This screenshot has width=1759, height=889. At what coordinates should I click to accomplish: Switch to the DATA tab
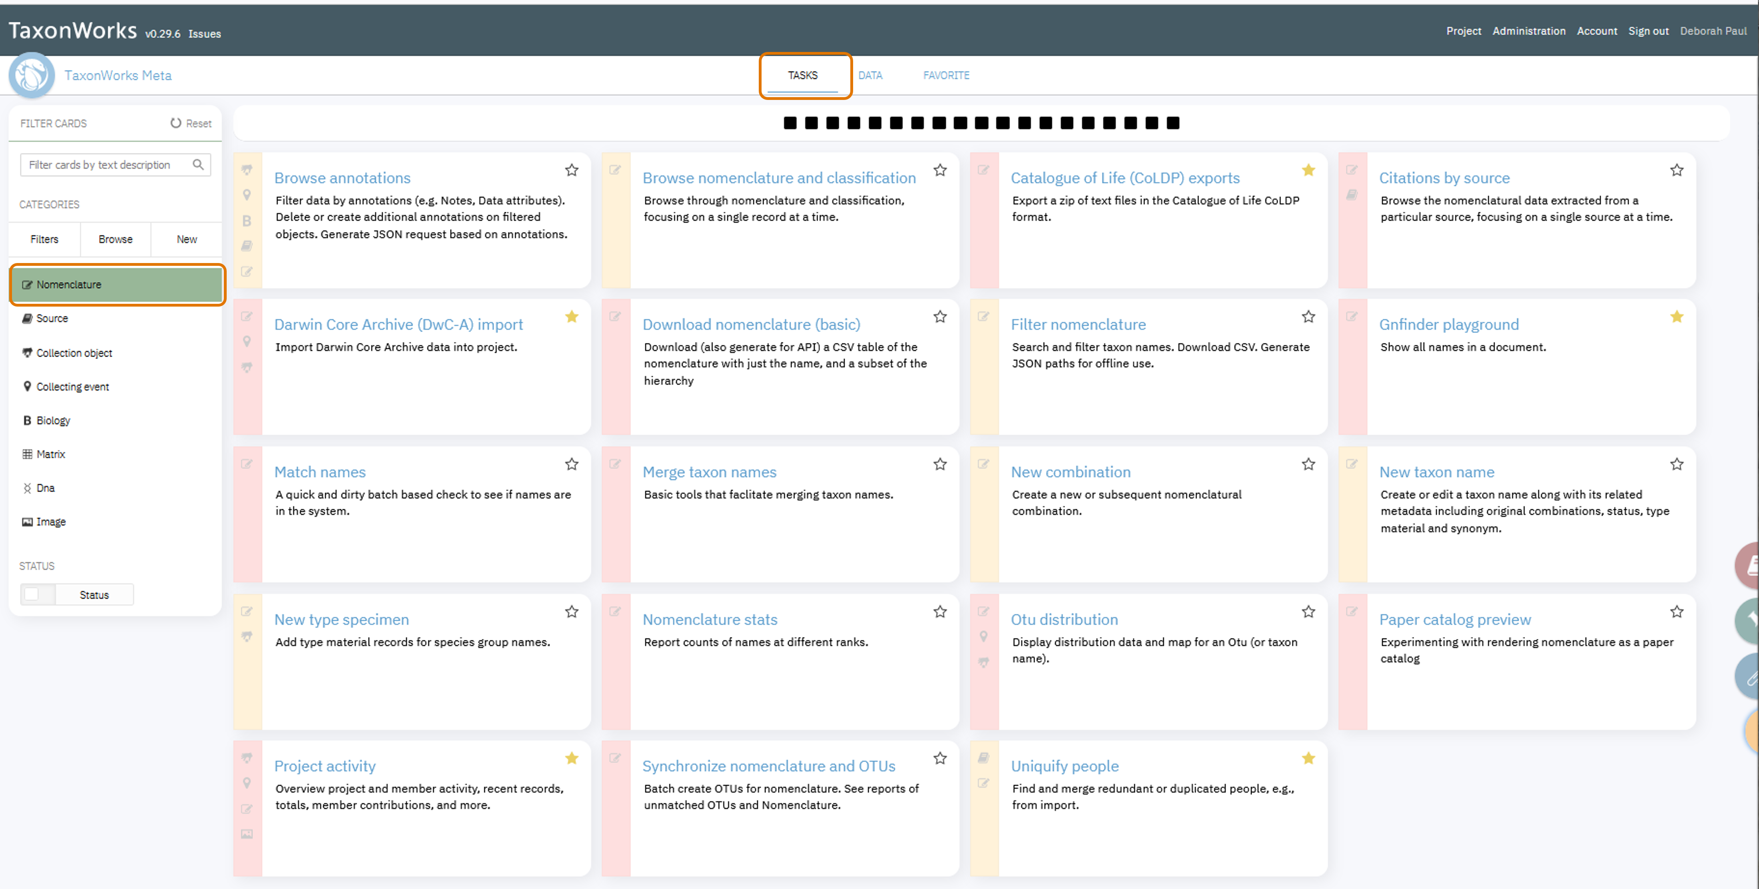[x=870, y=75]
